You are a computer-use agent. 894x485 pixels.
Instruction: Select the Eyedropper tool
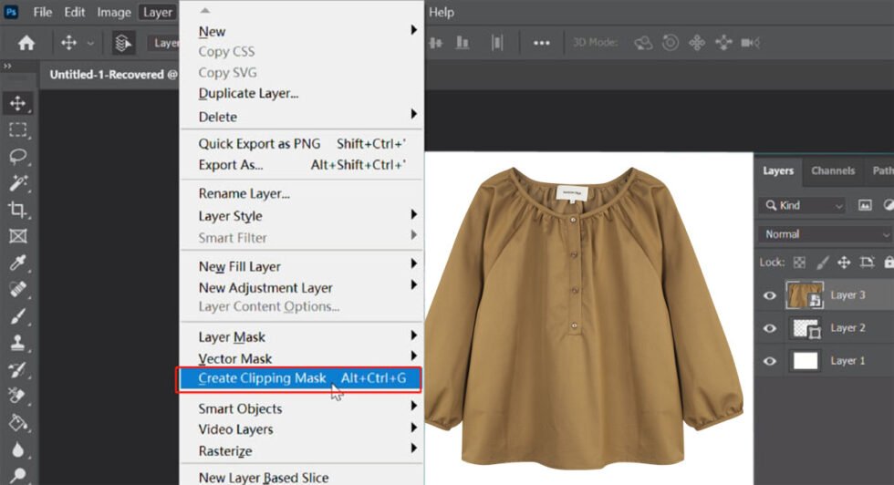pyautogui.click(x=17, y=263)
